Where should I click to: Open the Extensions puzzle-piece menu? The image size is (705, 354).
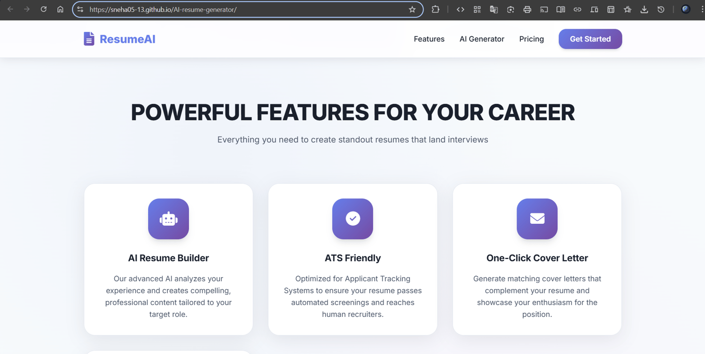[436, 9]
